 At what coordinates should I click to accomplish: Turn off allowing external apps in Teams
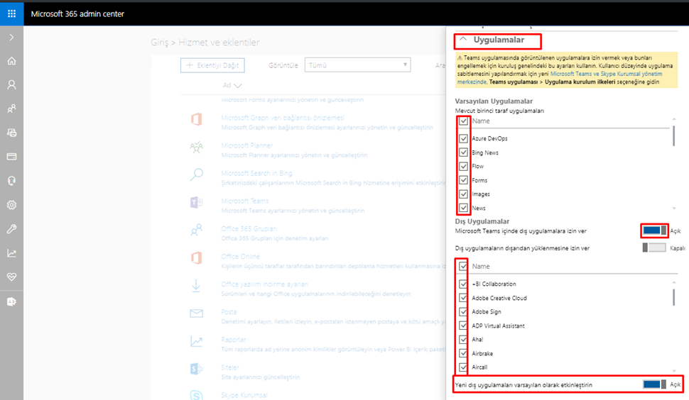click(654, 230)
